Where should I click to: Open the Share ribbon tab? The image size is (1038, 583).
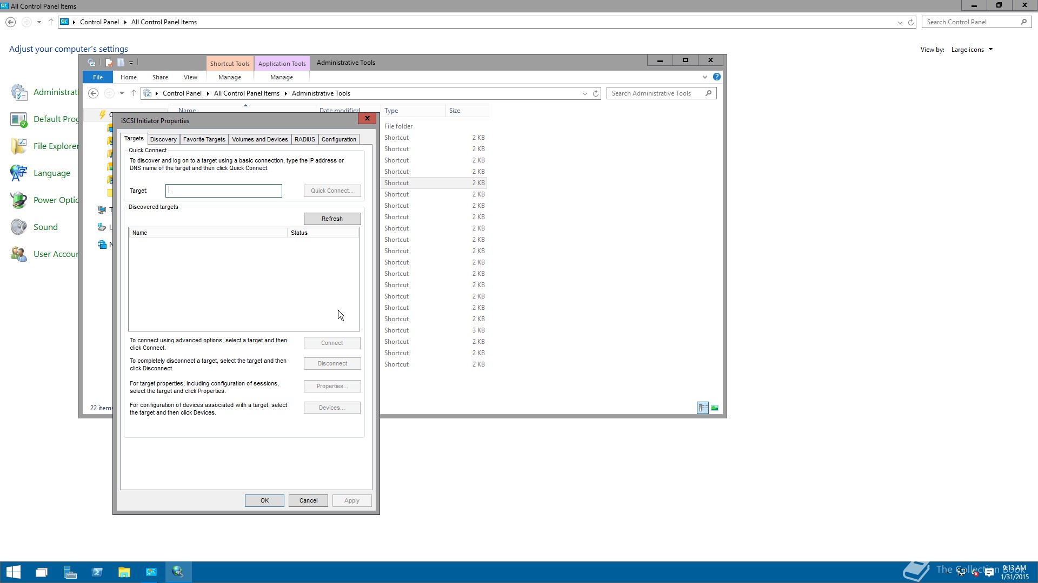[x=160, y=77]
